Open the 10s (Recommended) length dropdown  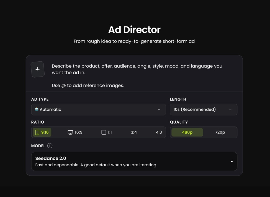click(204, 109)
